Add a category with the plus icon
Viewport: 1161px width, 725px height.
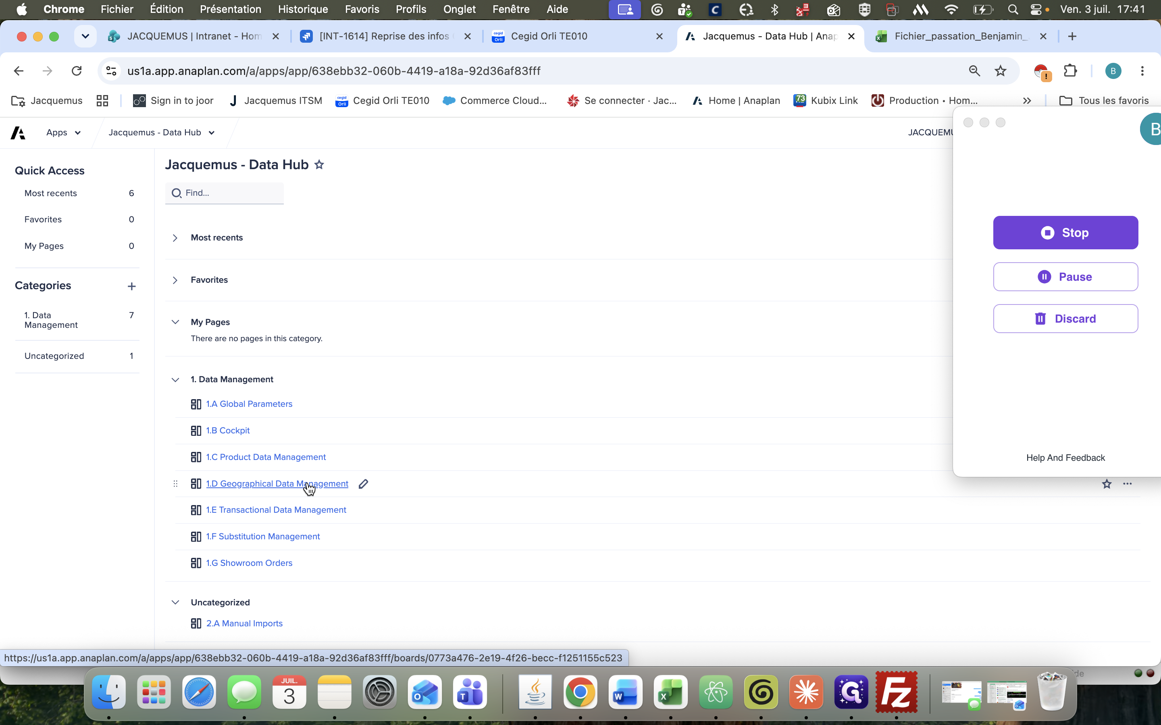(131, 286)
